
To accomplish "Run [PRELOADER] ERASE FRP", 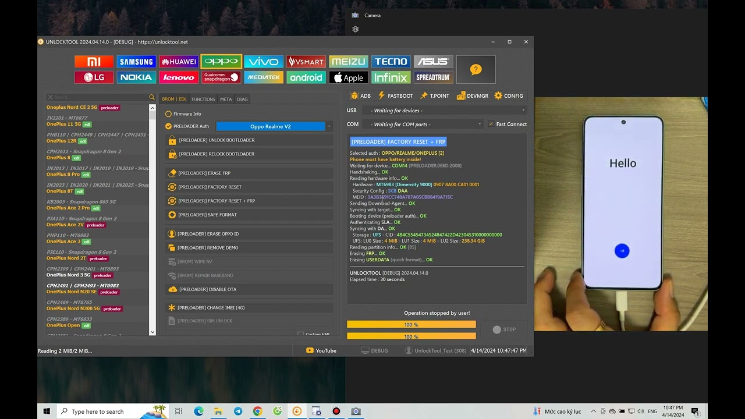I will click(x=249, y=173).
